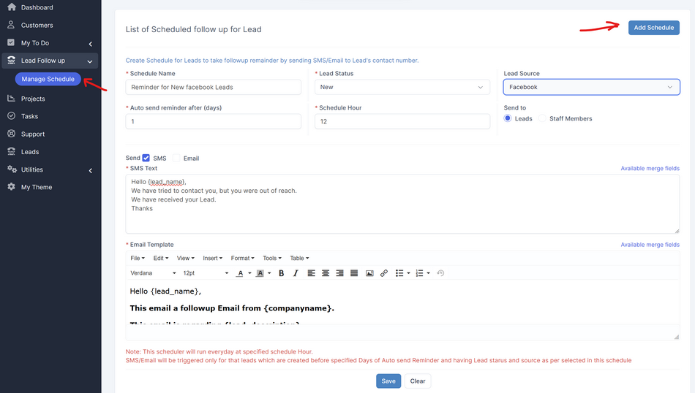Grab the SMS text area resize handle
The width and height of the screenshot is (695, 393).
pyautogui.click(x=677, y=231)
